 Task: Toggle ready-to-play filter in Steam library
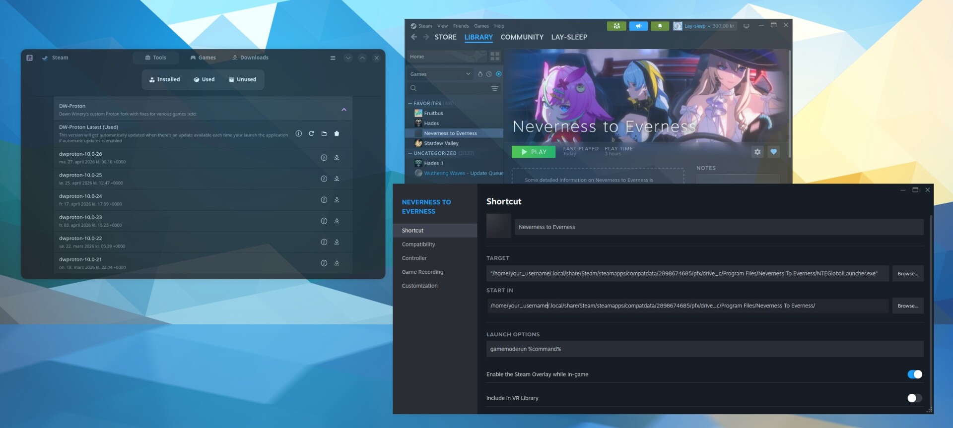pyautogui.click(x=499, y=74)
